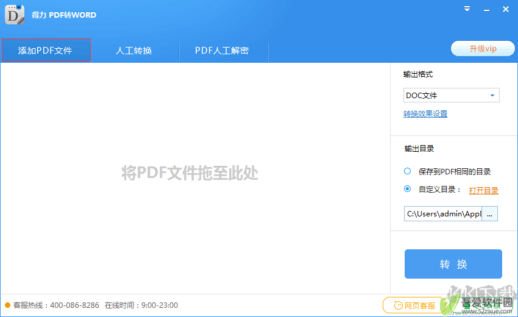Select the 添加PDF文件 tab
This screenshot has width=518, height=317.
coord(46,50)
